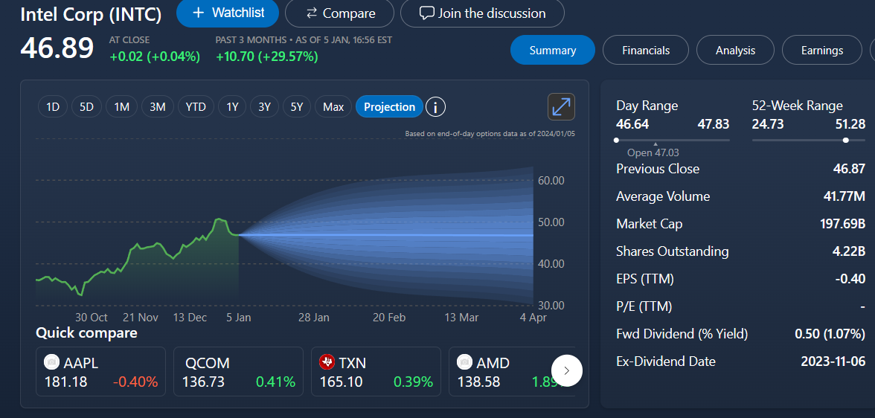Viewport: 875px width, 418px height.
Task: Open AMD quick compare card
Action: click(512, 372)
